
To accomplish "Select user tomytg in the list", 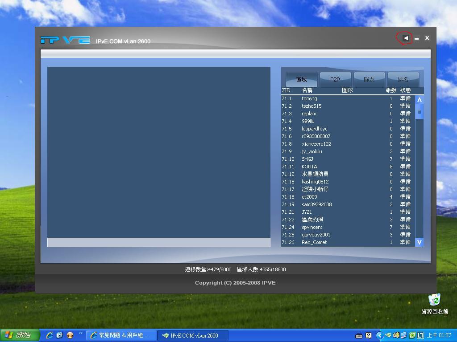I will (348, 98).
